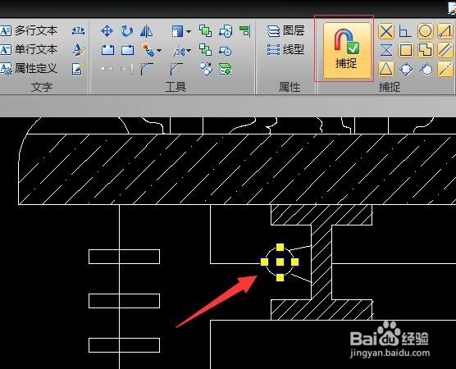Image resolution: width=456 pixels, height=369 pixels.
Task: Click the text style pencil A icon
Action: tap(79, 49)
